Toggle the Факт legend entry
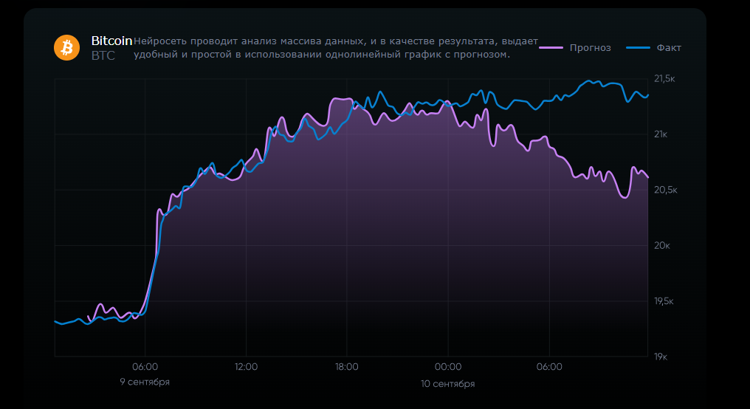750x409 pixels. (653, 48)
